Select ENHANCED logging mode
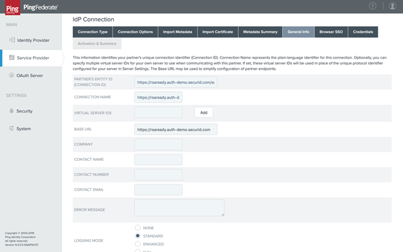The height and width of the screenshot is (252, 403). click(x=138, y=244)
